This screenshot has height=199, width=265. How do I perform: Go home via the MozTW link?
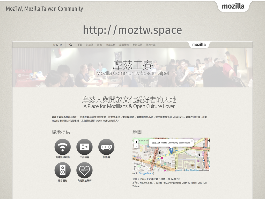[x=57, y=45]
